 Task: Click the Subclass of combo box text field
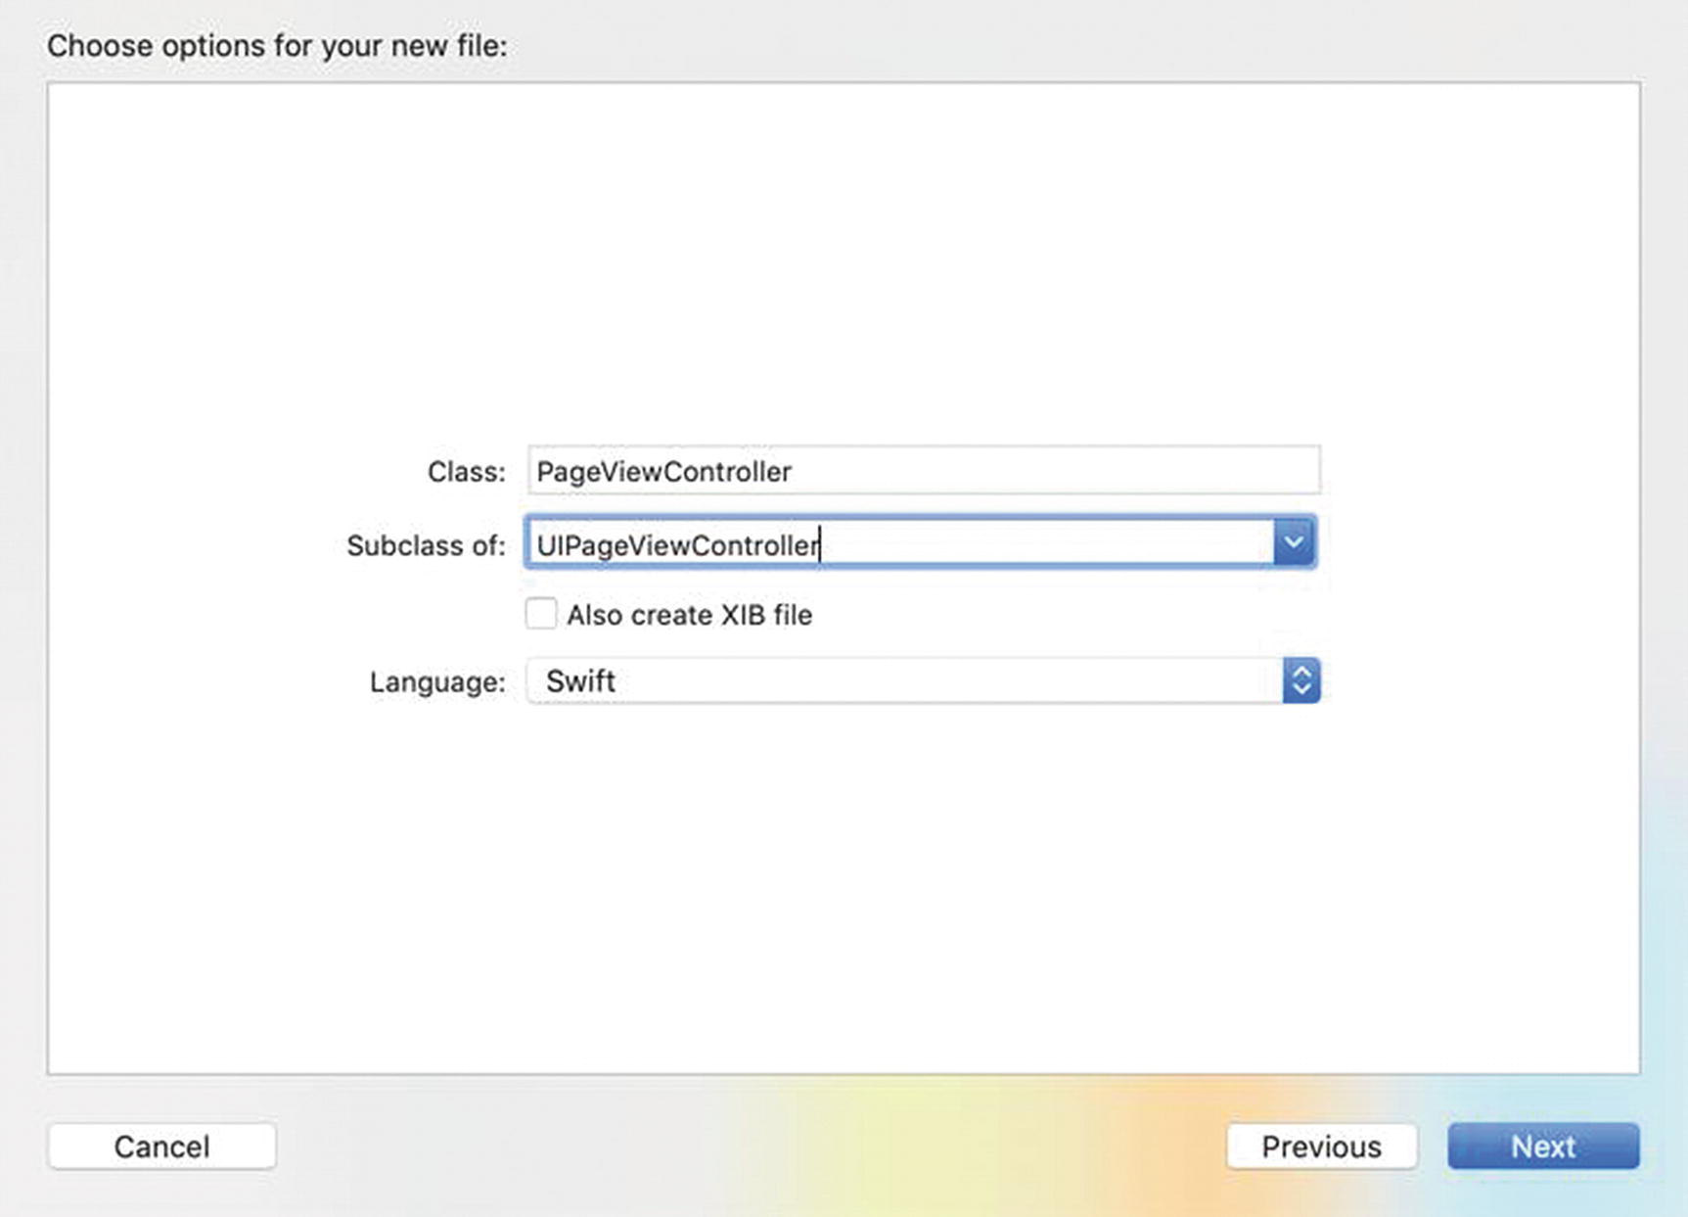coord(899,543)
